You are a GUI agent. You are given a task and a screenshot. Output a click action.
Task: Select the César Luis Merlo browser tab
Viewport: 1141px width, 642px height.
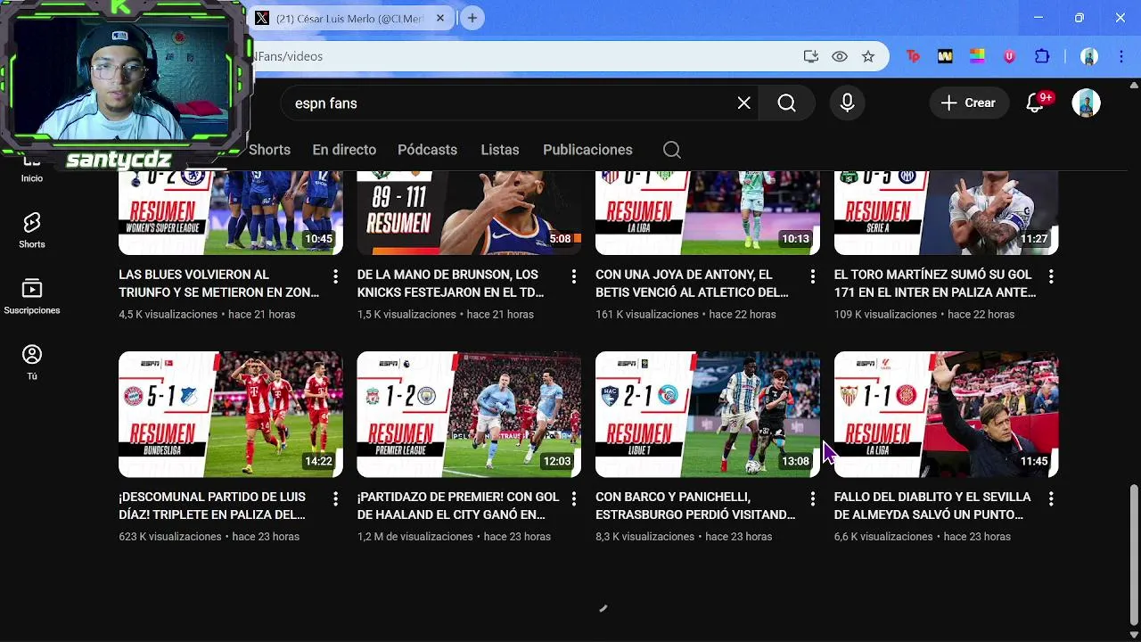tap(349, 19)
